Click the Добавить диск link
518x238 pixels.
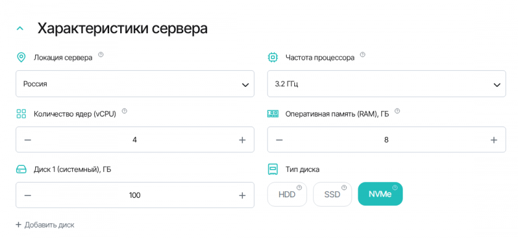coord(45,225)
